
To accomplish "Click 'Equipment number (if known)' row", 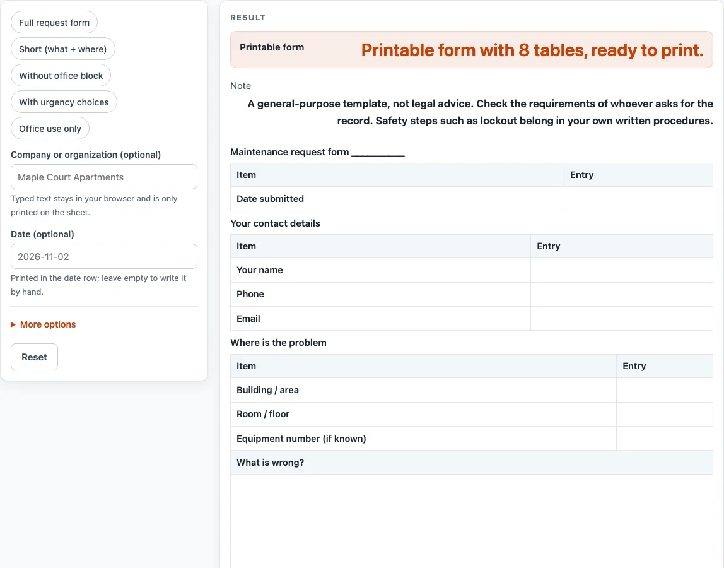I will (472, 439).
